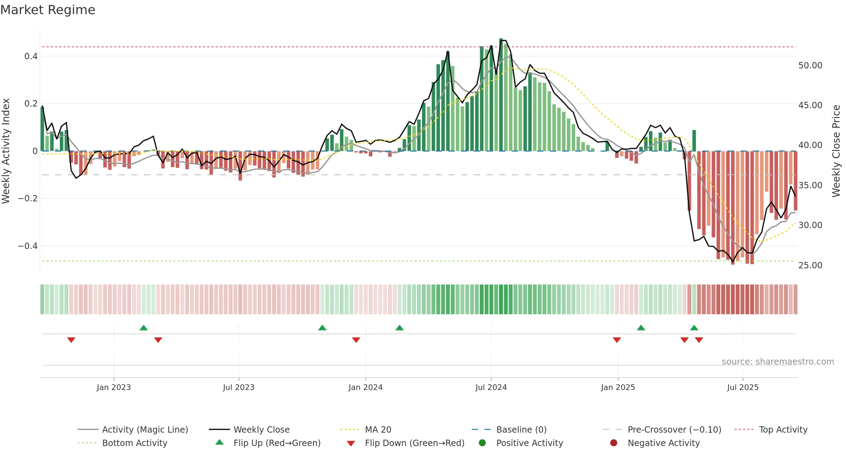846x476 pixels.
Task: Click the last red Flip Down marker, after the April 2025 Flip Up
Action: pyautogui.click(x=699, y=340)
